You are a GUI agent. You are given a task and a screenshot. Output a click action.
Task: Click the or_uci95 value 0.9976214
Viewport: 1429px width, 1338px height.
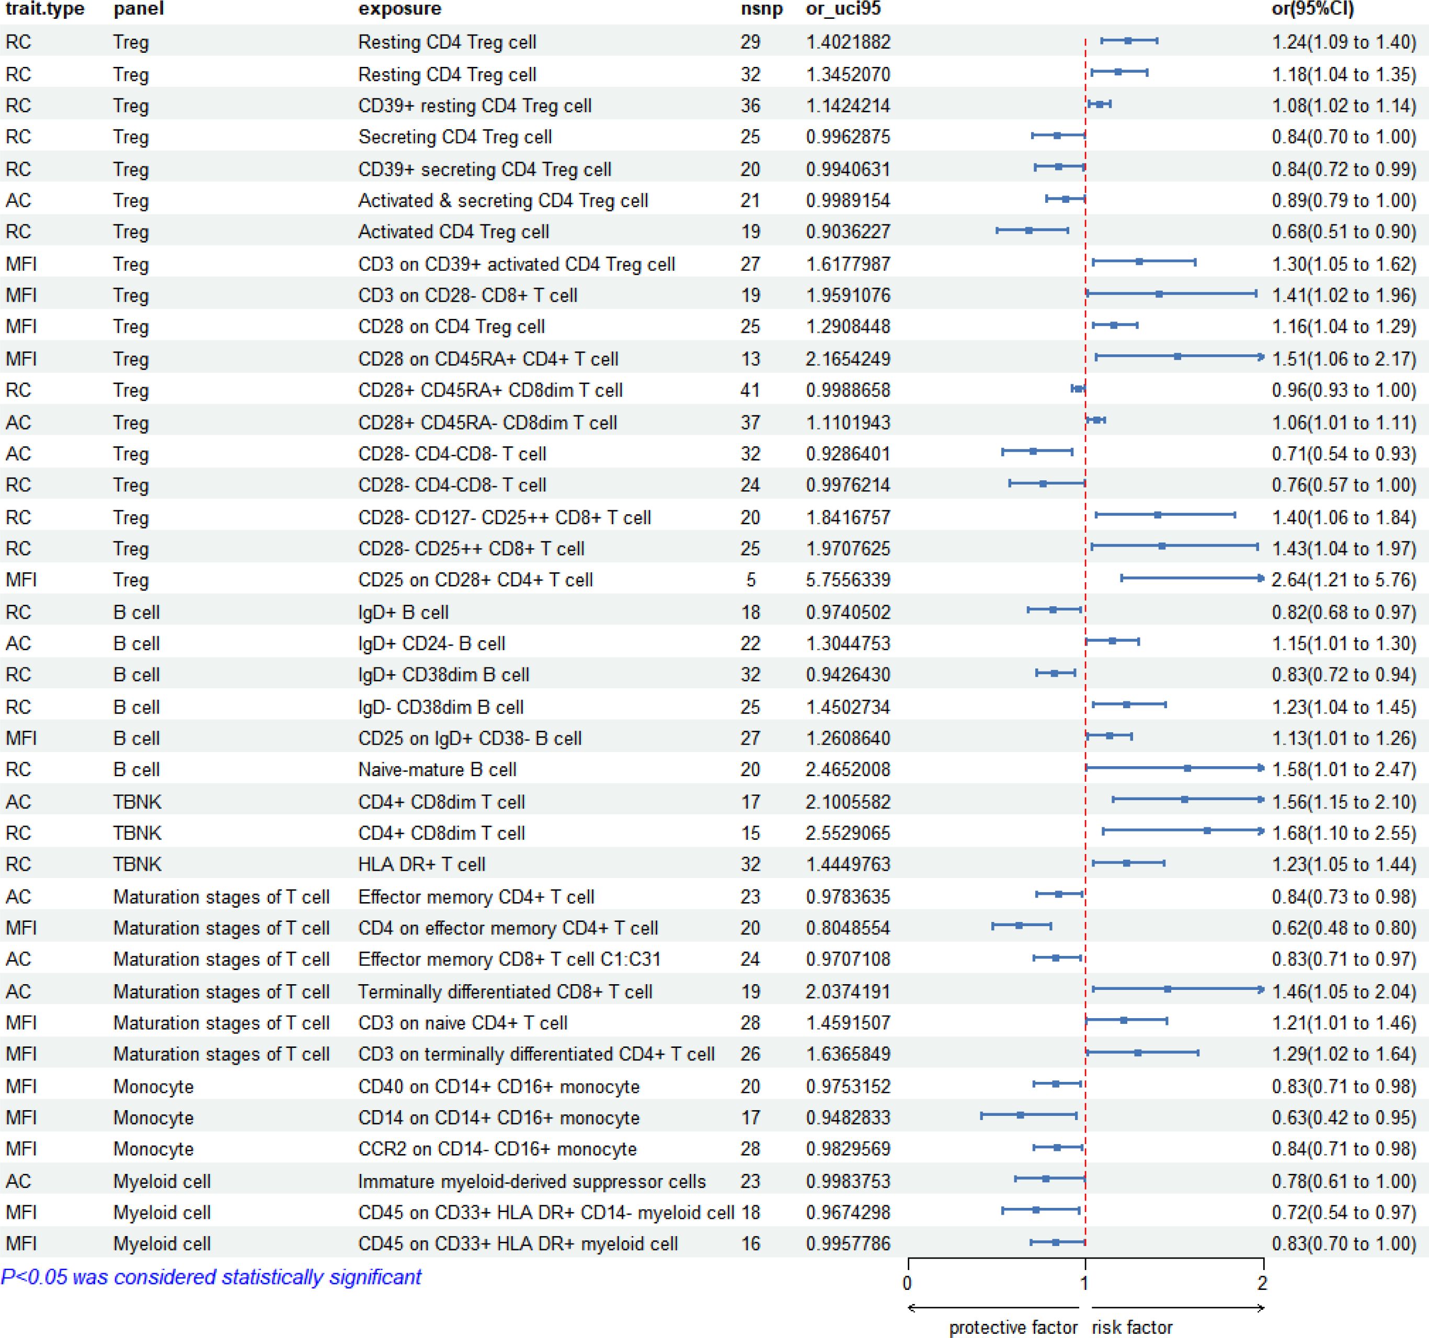848,485
